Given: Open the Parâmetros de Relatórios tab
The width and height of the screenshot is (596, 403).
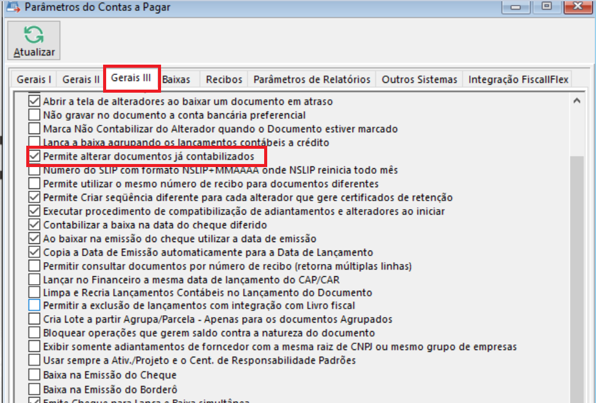Looking at the screenshot, I should coord(312,79).
